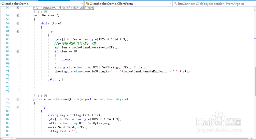Open the ClientSocketDemo.ClientForm class dropdown
256x139 pixels.
129,4
